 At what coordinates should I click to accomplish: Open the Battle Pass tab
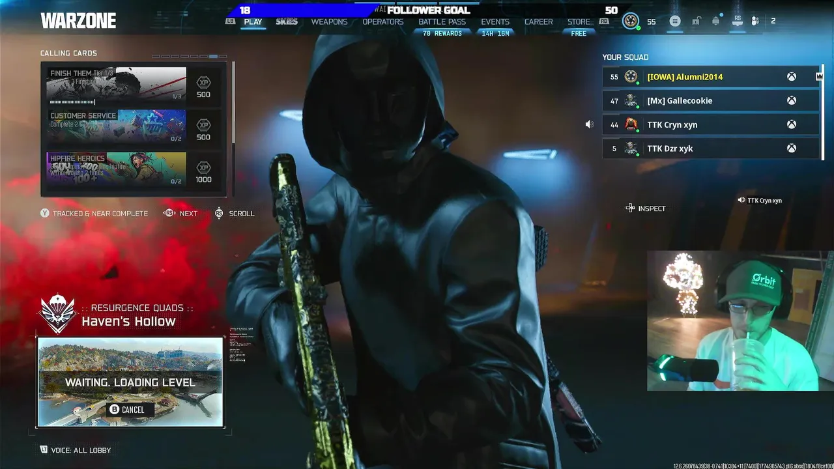442,21
